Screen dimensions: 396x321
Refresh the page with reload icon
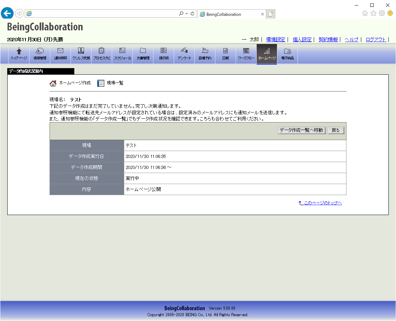pyautogui.click(x=192, y=14)
